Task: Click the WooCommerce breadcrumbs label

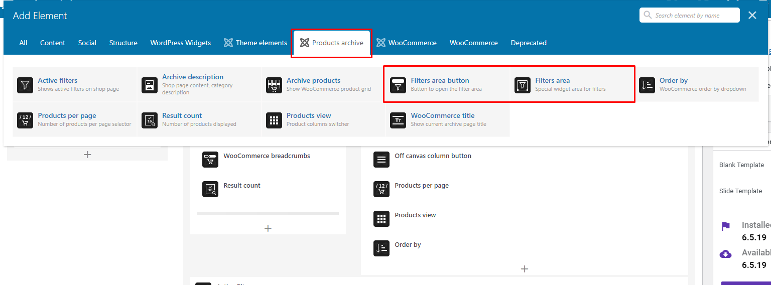Action: pyautogui.click(x=267, y=156)
